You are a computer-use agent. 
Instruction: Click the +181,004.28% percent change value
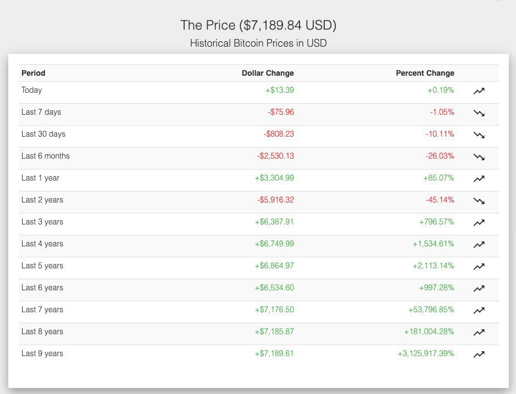[x=429, y=331]
